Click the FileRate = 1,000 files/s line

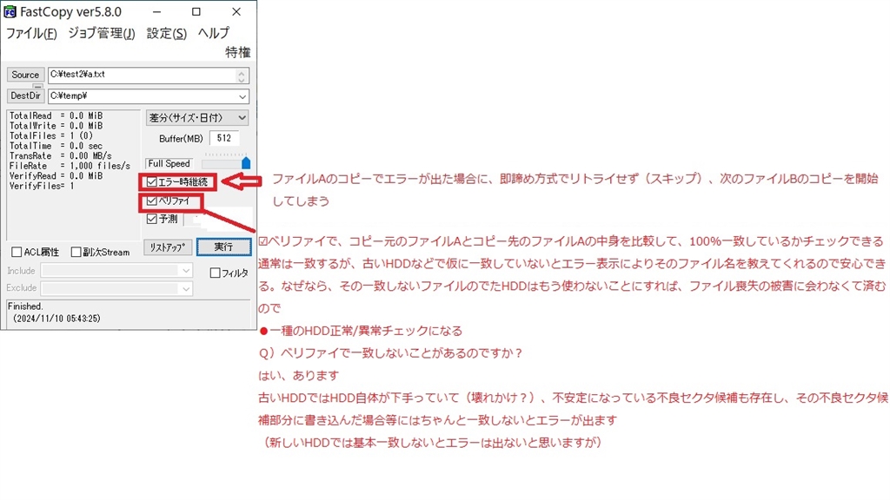click(x=70, y=166)
